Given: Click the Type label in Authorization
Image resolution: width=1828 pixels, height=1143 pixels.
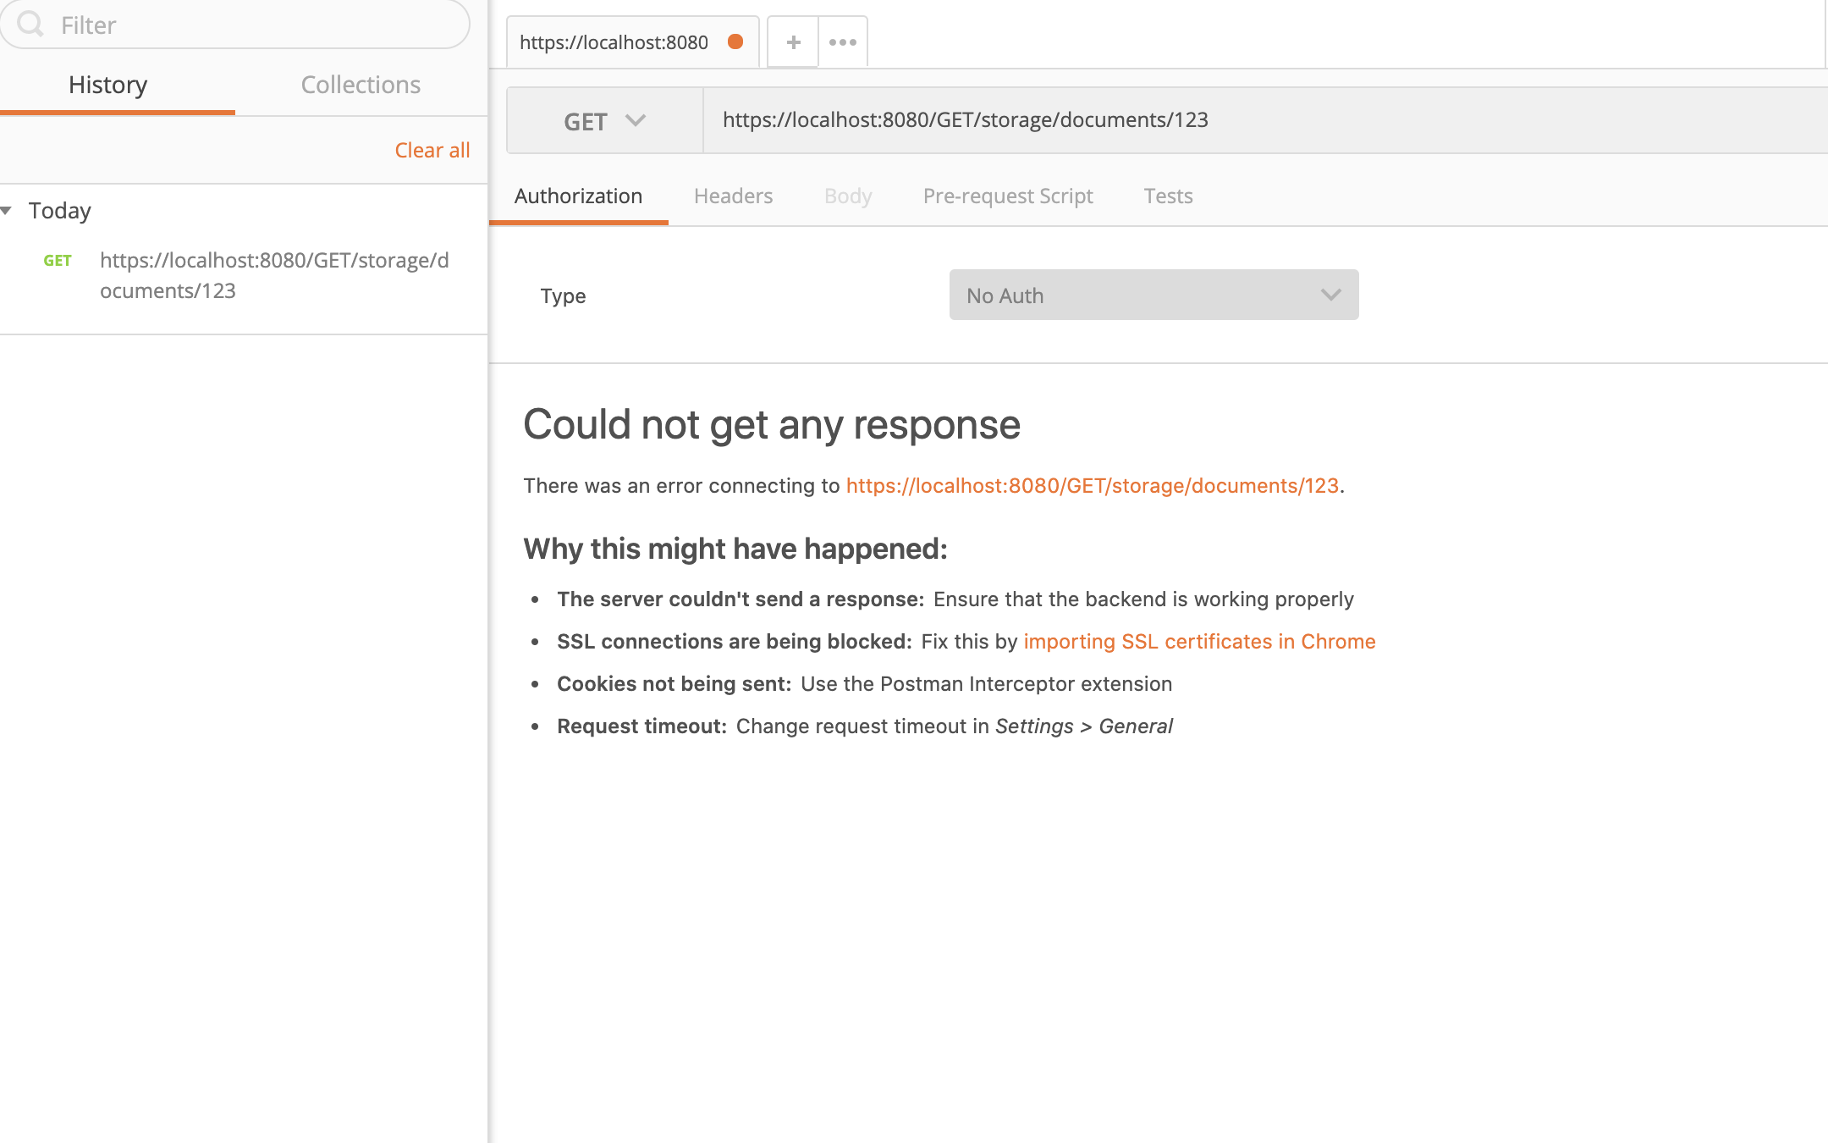Looking at the screenshot, I should point(563,296).
